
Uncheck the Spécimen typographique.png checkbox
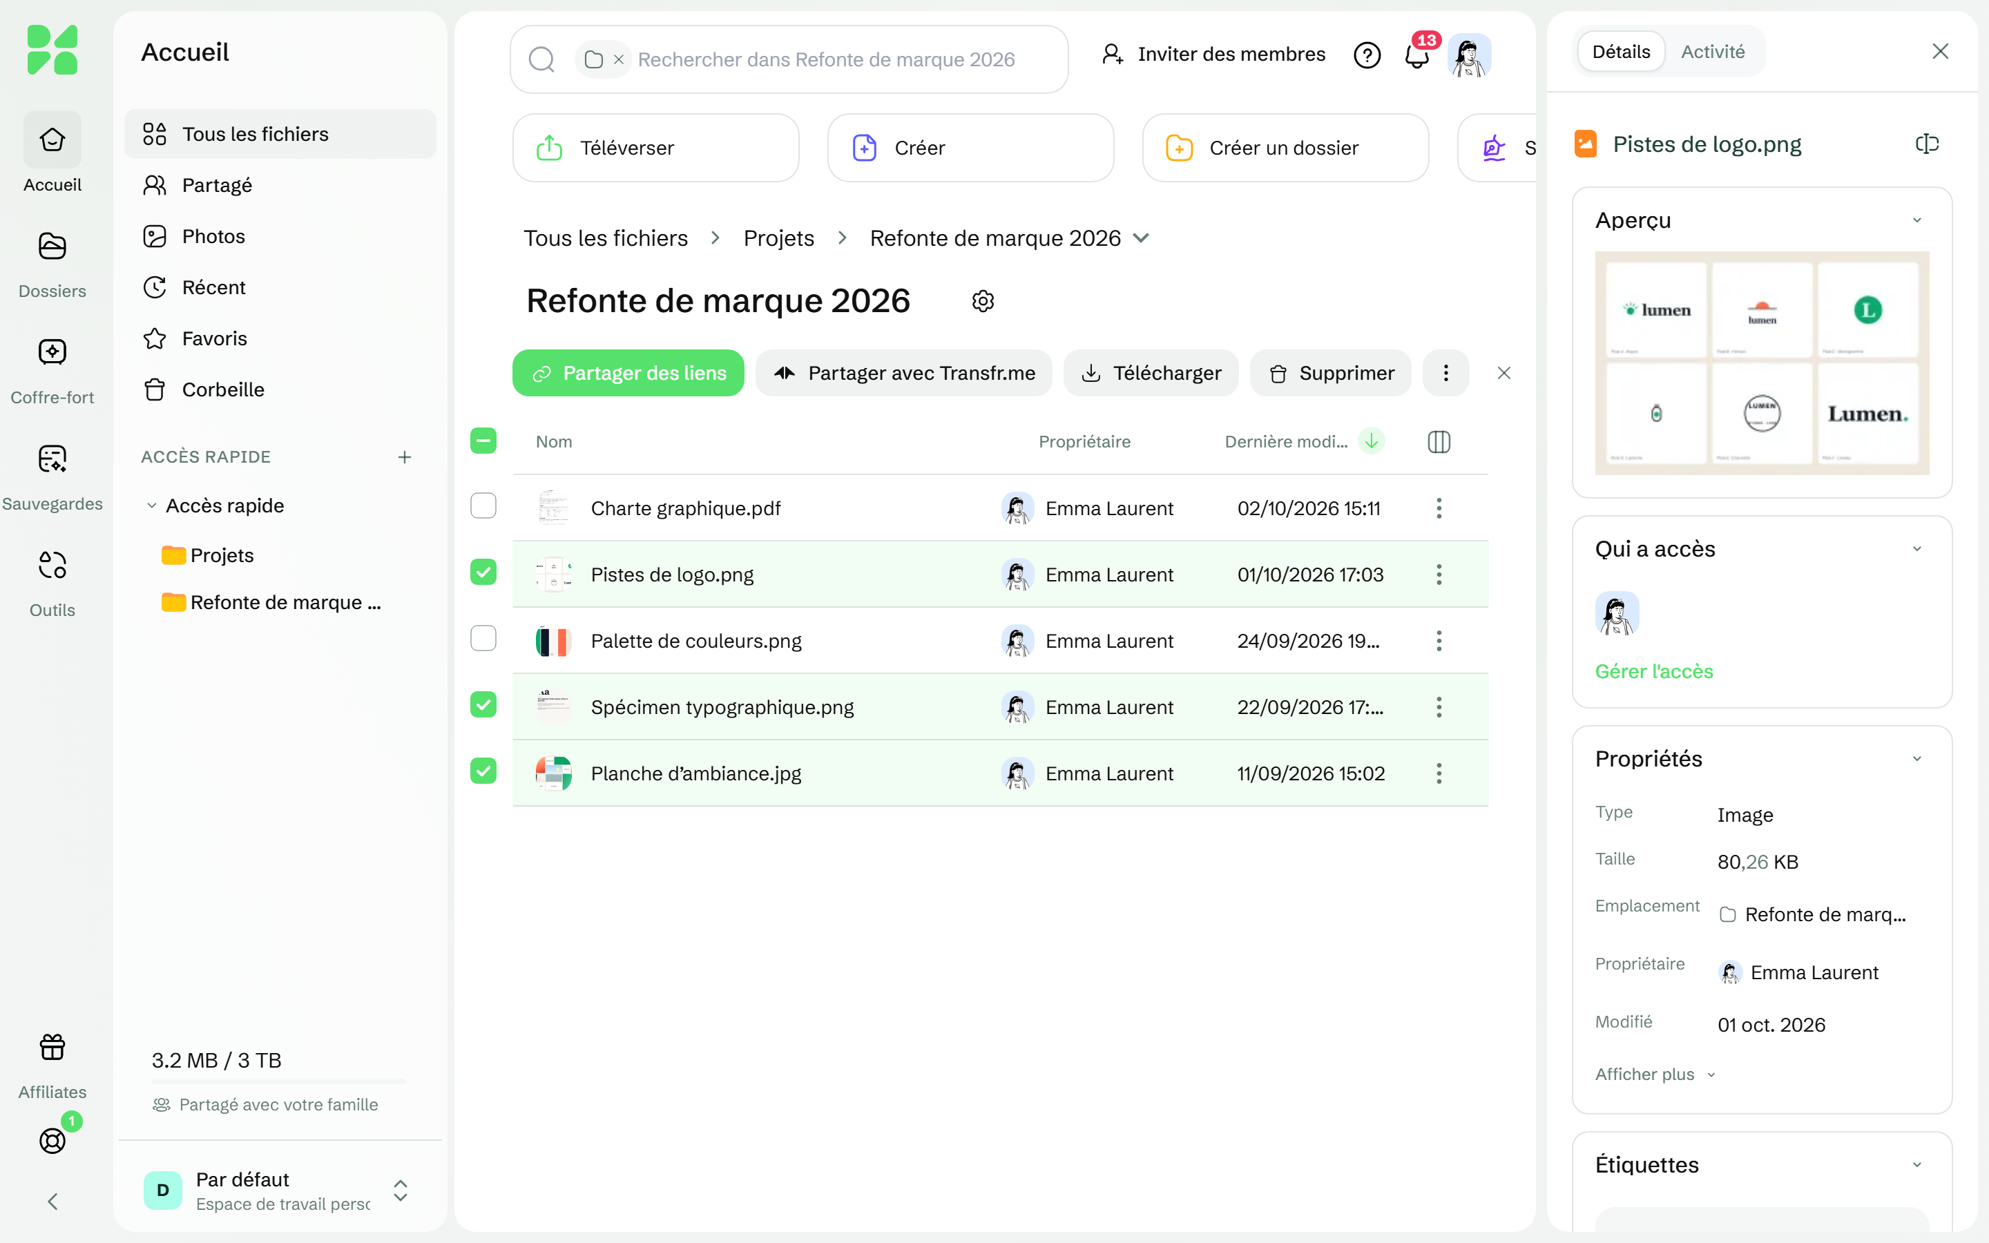483,704
